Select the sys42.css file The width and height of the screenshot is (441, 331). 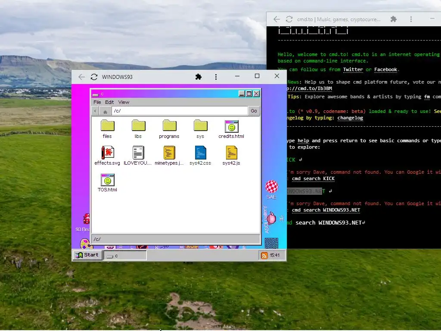pyautogui.click(x=200, y=155)
